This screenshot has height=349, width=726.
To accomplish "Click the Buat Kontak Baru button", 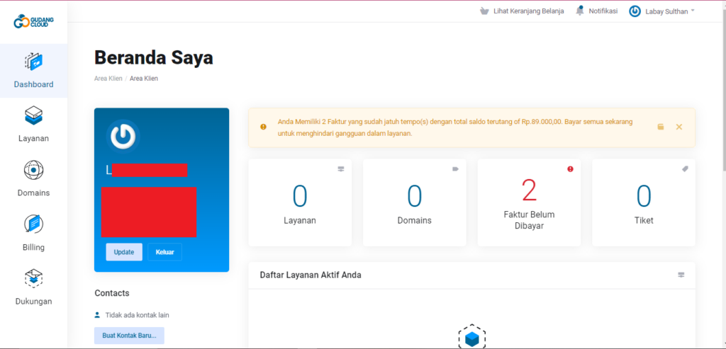I will pyautogui.click(x=129, y=335).
